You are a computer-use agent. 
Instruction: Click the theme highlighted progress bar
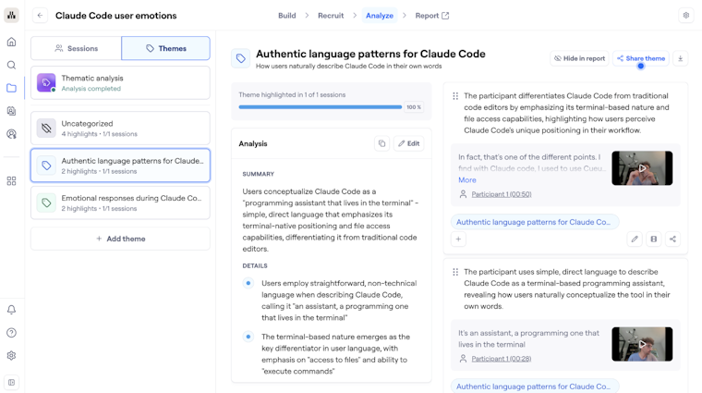pos(321,107)
